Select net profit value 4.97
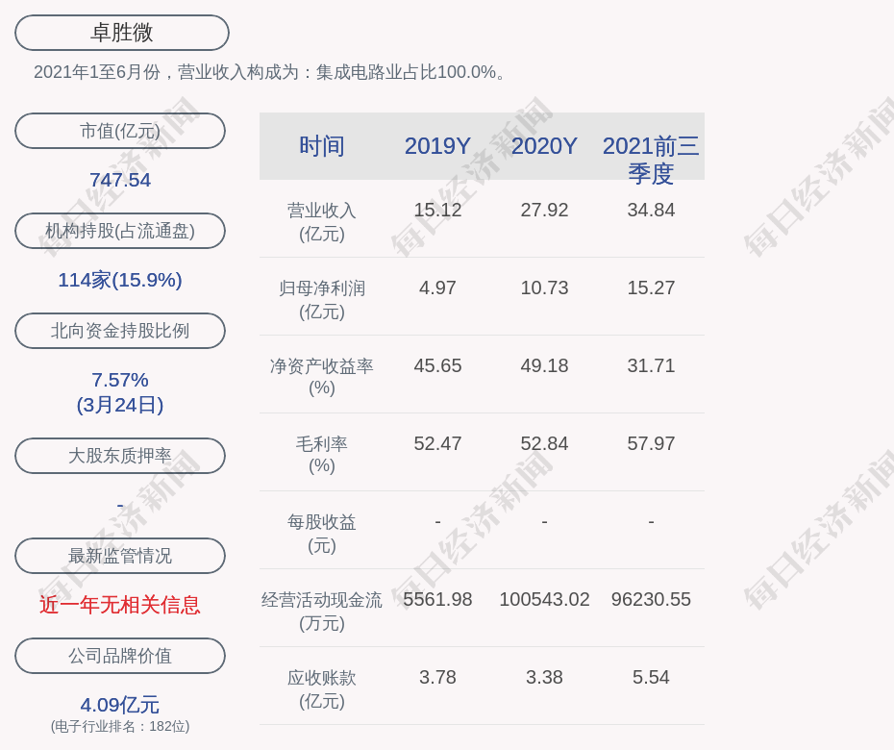This screenshot has width=894, height=750. pyautogui.click(x=437, y=288)
